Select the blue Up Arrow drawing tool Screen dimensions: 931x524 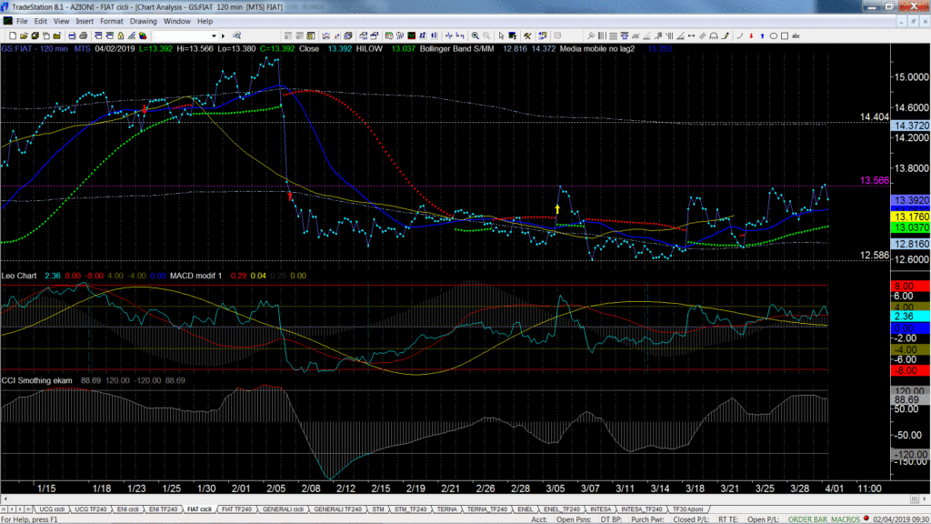click(763, 35)
